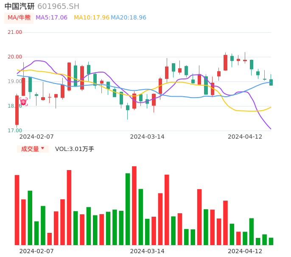
Task: Click the first red volume bar on the left
Action: [x=17, y=210]
